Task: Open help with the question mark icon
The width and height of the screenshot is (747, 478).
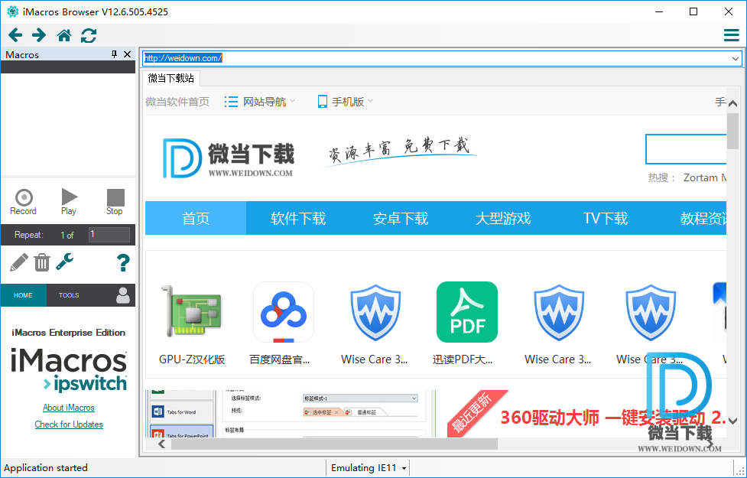Action: tap(123, 262)
